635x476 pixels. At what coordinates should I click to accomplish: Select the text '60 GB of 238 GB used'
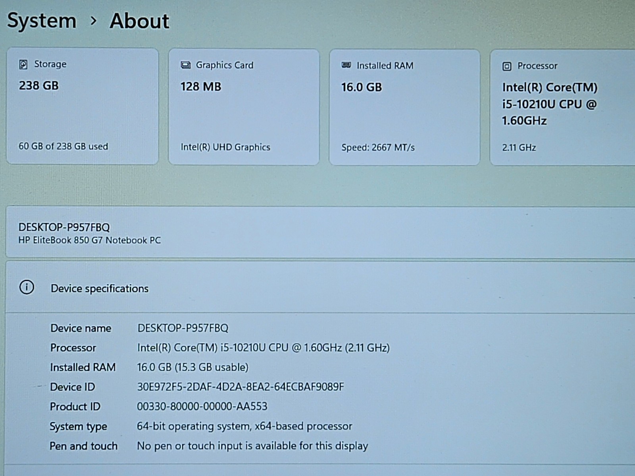point(63,146)
